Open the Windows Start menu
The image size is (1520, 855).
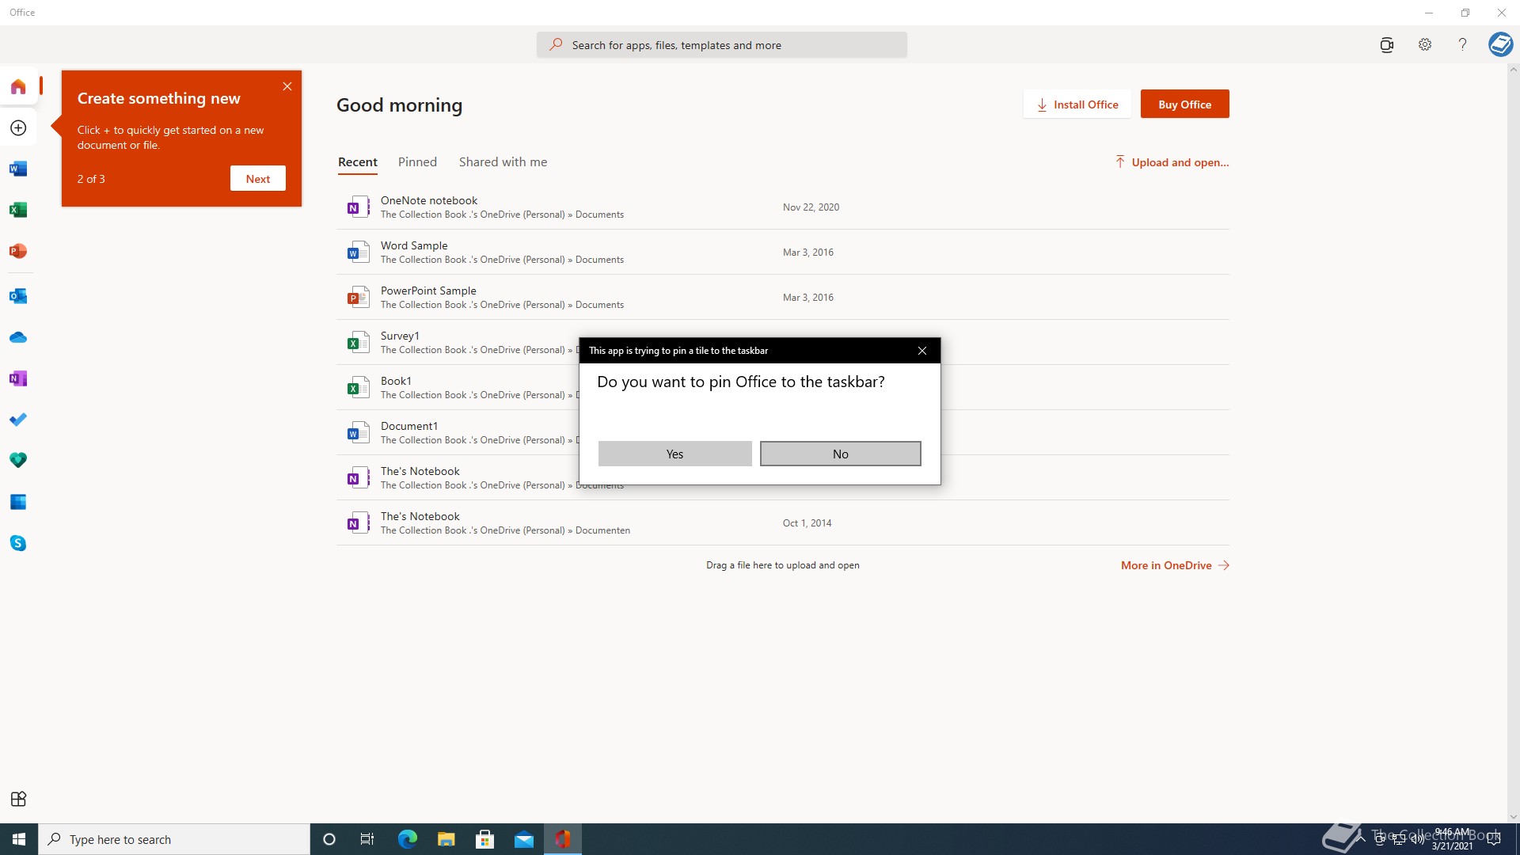pos(19,839)
